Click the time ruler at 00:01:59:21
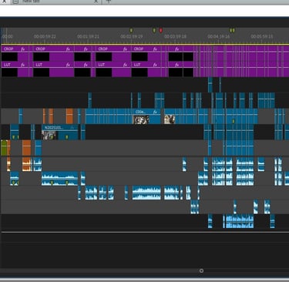This screenshot has width=289, height=282. pyautogui.click(x=88, y=36)
